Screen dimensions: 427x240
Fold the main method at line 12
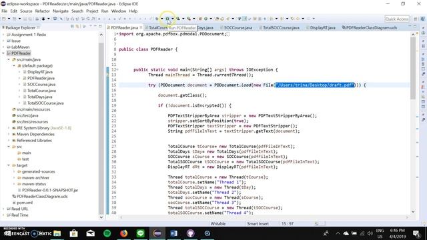click(117, 69)
